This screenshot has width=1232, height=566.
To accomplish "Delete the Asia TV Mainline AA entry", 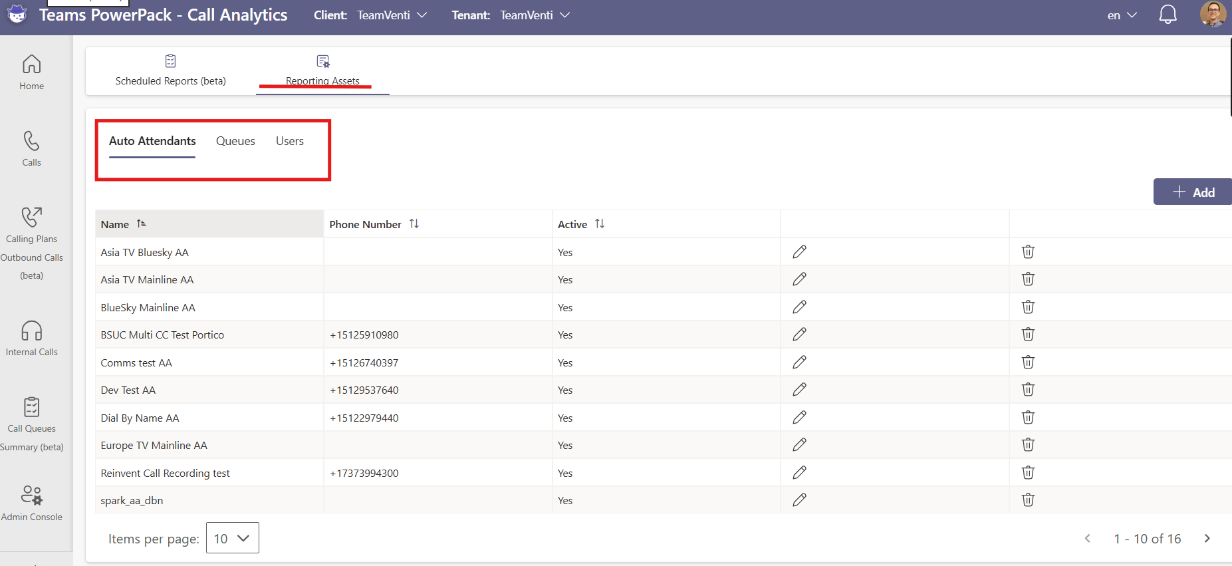I will pos(1028,279).
